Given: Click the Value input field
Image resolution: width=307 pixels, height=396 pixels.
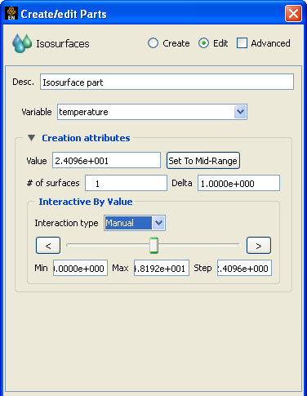Looking at the screenshot, I should click(106, 160).
